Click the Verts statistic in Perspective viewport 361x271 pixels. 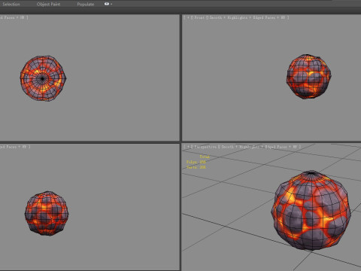coord(196,167)
